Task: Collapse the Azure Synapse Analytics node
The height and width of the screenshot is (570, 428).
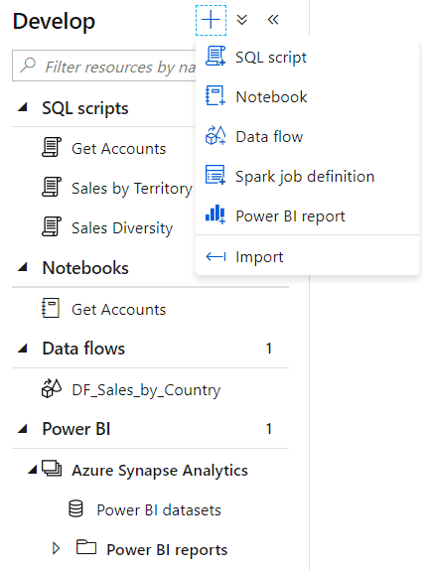Action: (x=33, y=470)
